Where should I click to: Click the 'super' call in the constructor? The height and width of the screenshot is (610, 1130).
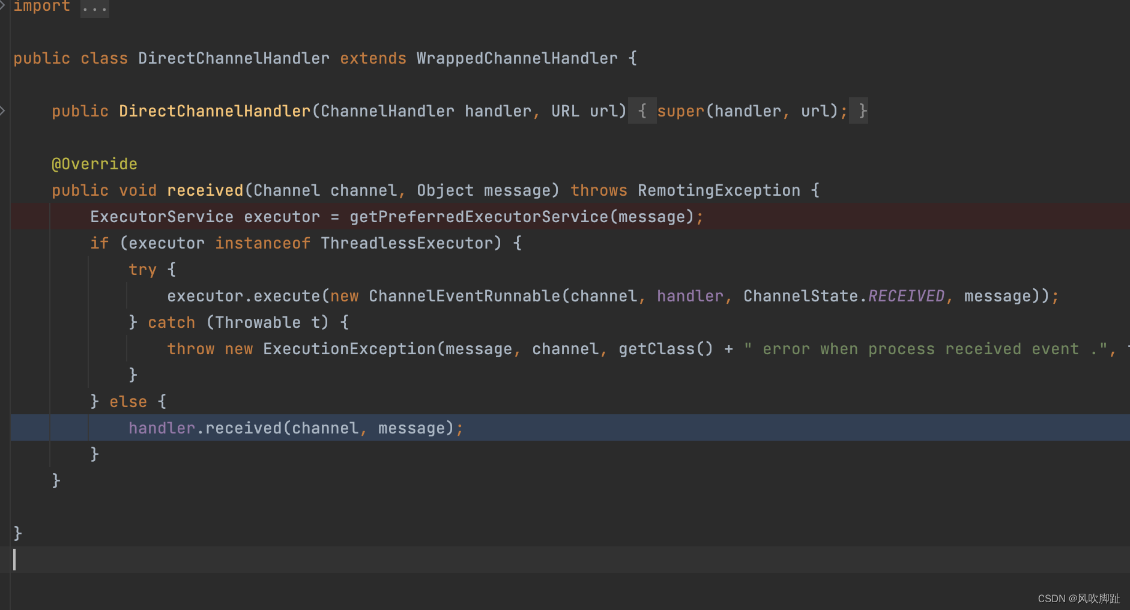click(680, 111)
